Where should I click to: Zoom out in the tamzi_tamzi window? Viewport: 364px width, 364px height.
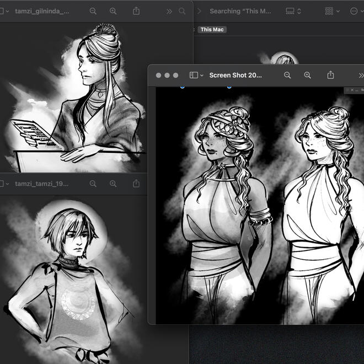pyautogui.click(x=93, y=184)
